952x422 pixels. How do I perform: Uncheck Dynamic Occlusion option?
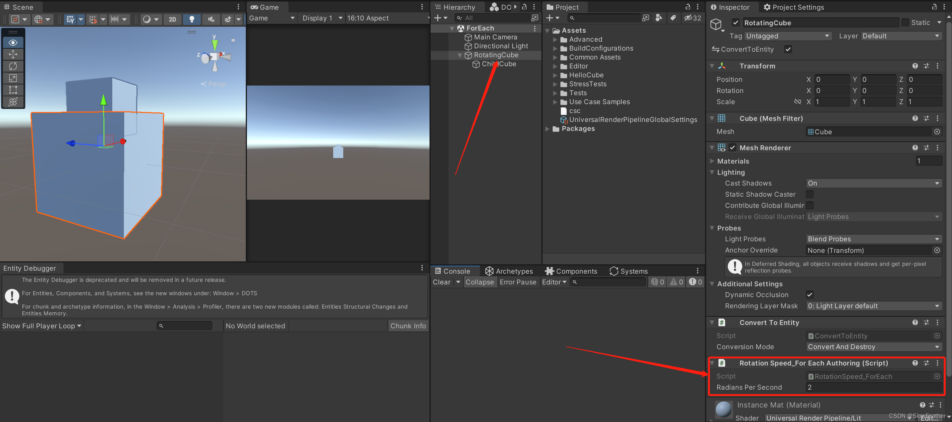coord(810,294)
